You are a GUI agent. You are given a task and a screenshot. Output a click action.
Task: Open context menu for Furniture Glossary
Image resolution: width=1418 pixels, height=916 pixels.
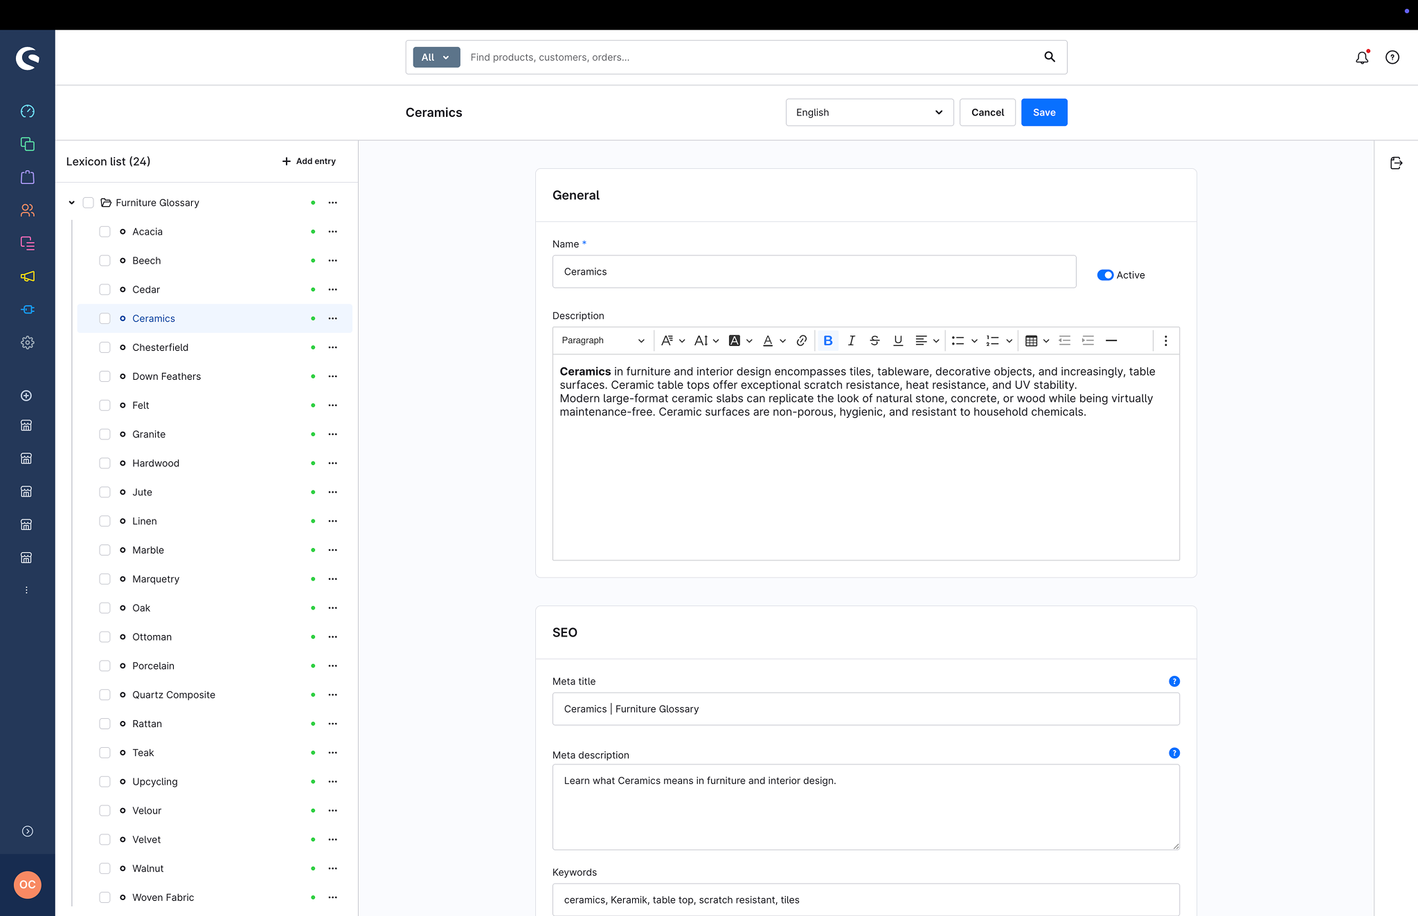pos(333,203)
